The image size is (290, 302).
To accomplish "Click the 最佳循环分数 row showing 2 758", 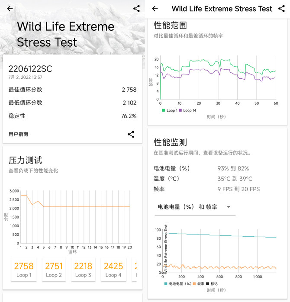I will [72, 90].
